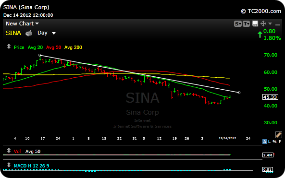Click the 1.80% percent change value
The width and height of the screenshot is (285, 178).
pos(272,38)
